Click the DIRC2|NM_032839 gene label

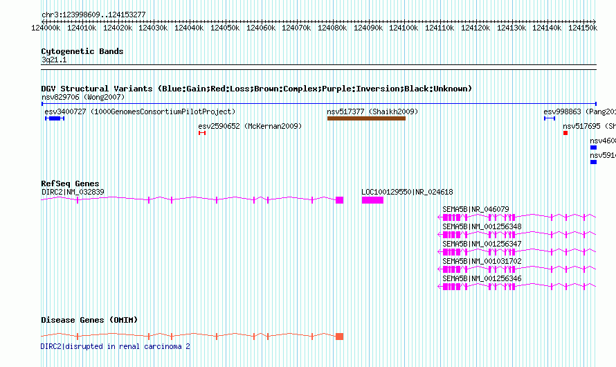click(x=73, y=192)
